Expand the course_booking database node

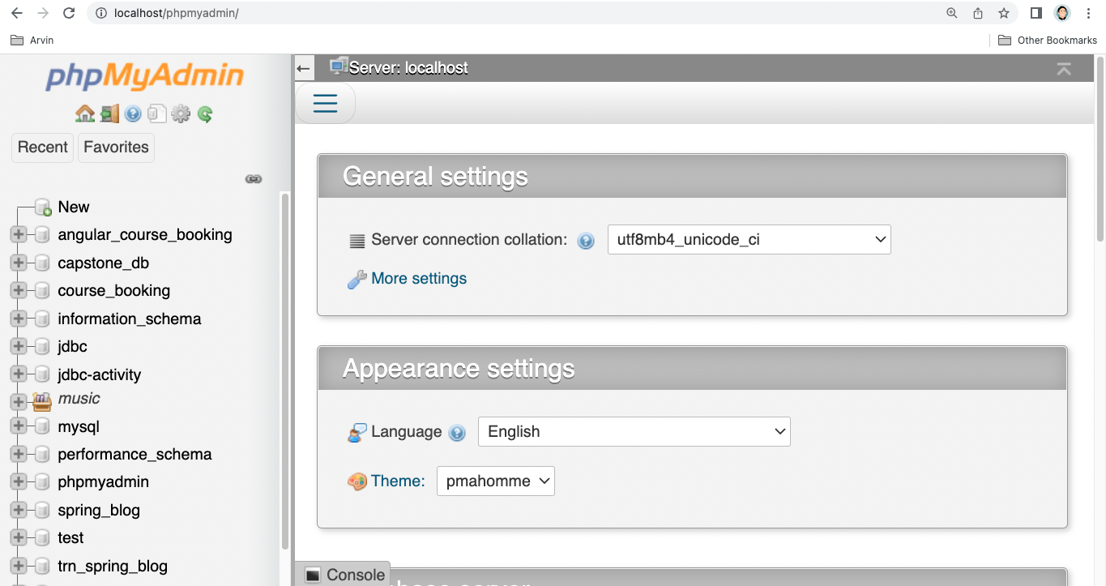pyautogui.click(x=18, y=291)
